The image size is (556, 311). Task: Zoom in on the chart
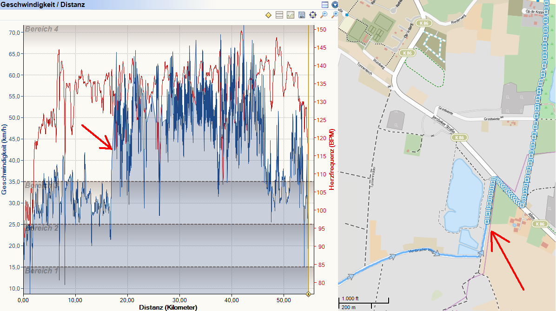334,15
